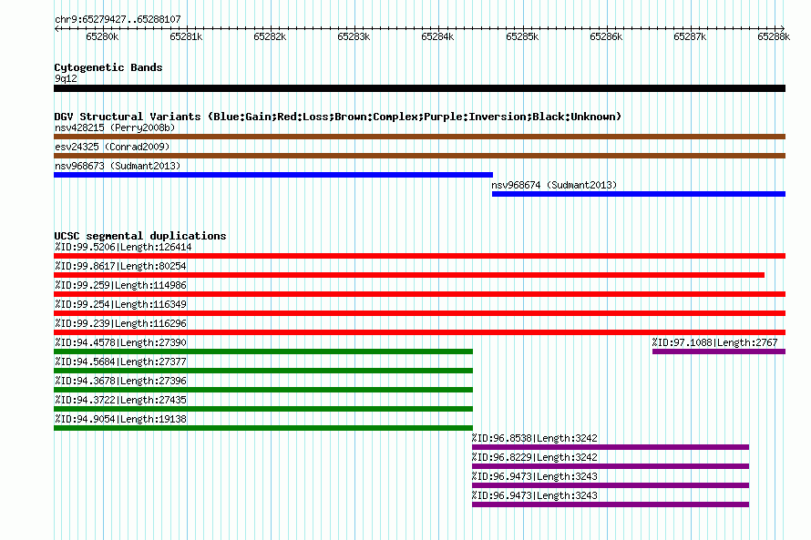Click the %ID:94.4578|Length:27390 label
The image size is (811, 540).
click(x=120, y=342)
